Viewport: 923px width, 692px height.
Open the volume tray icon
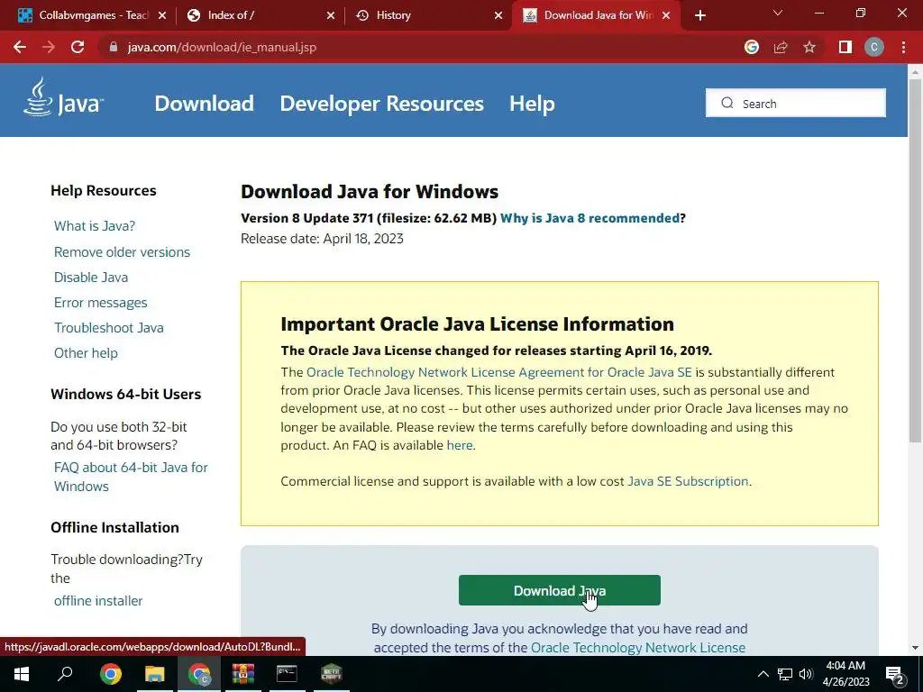(x=806, y=674)
